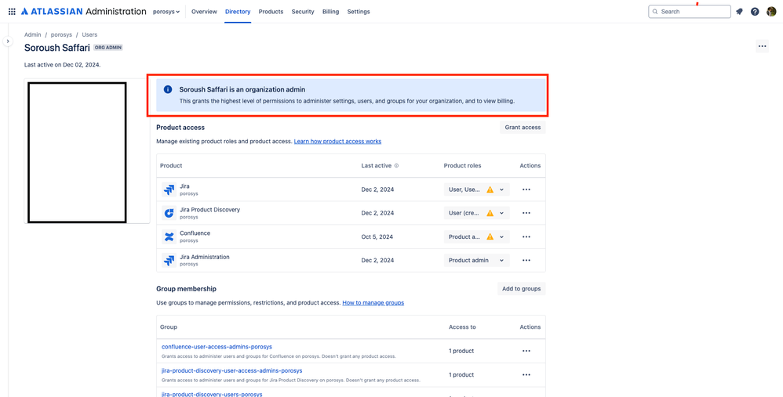Go to the Overview tab
Screen dimensions: 783x397
pyautogui.click(x=204, y=12)
